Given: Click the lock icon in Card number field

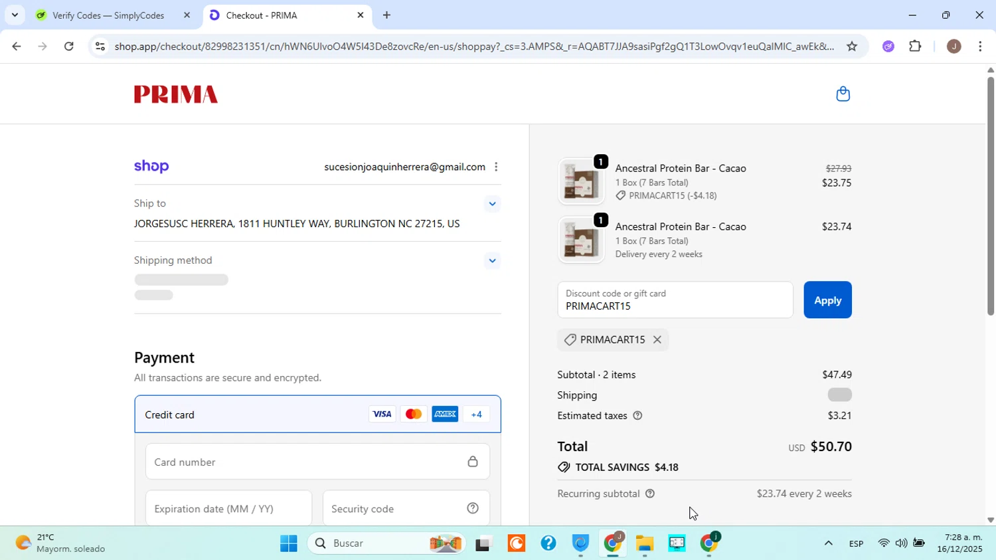Looking at the screenshot, I should (x=473, y=462).
